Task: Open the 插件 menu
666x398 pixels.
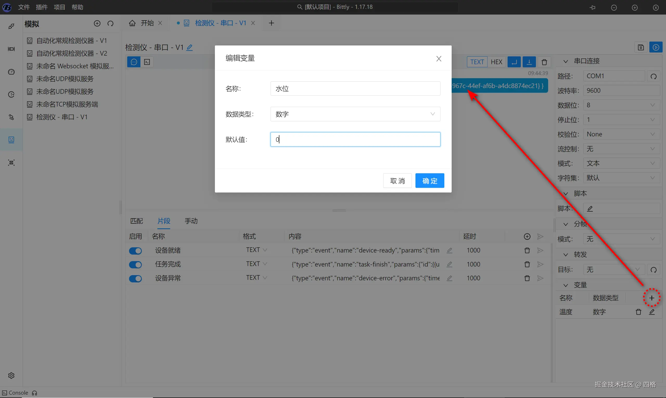Action: click(x=42, y=7)
